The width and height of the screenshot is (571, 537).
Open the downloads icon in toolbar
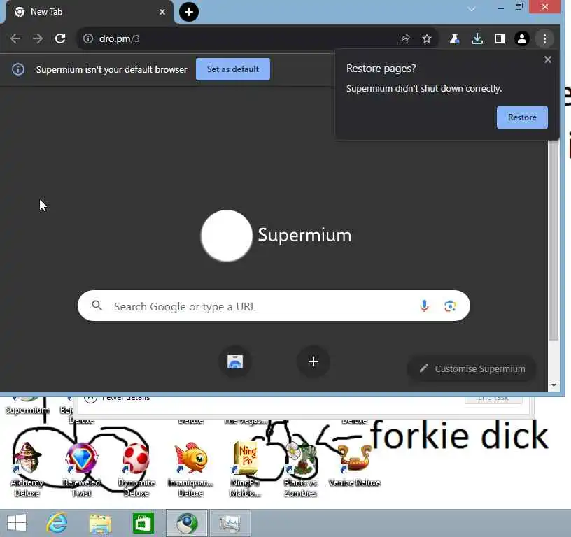click(x=477, y=38)
